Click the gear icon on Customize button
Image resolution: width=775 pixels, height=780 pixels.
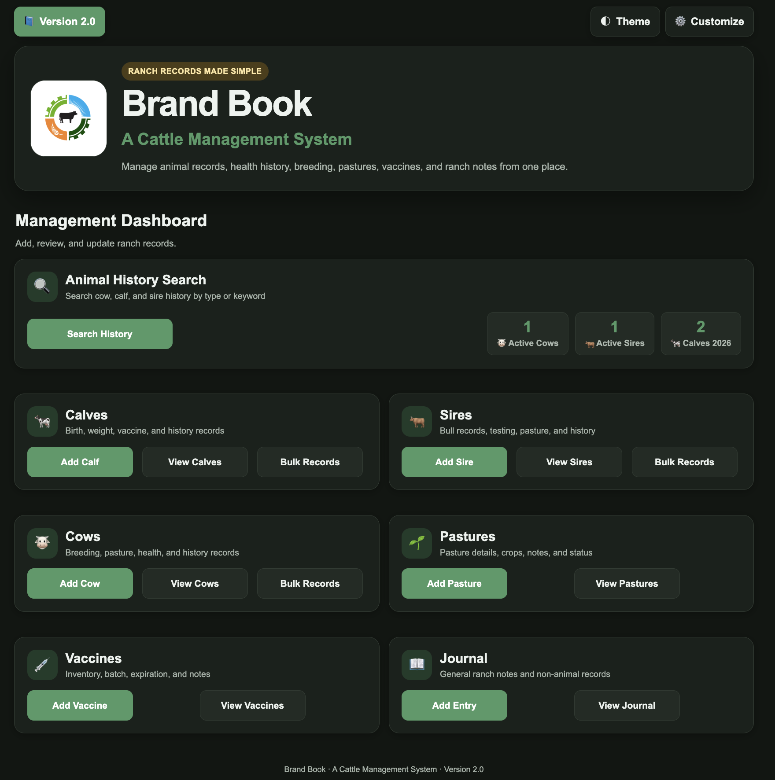(680, 21)
